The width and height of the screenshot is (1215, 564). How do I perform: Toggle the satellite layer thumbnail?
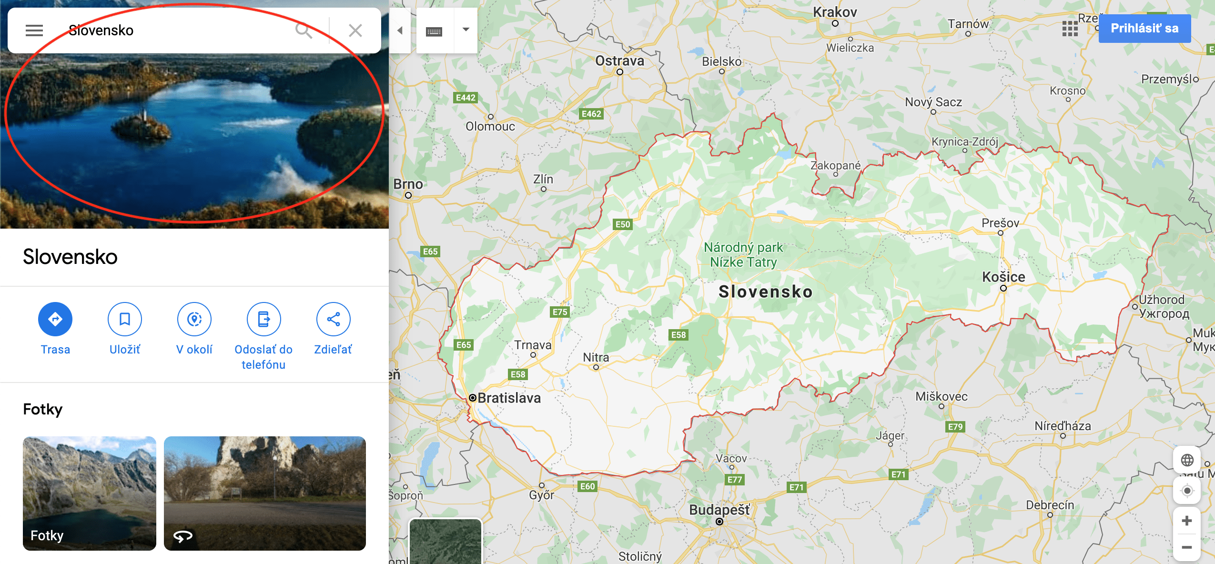pyautogui.click(x=445, y=542)
